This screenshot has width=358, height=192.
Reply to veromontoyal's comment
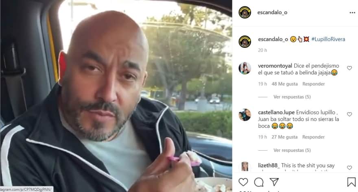[314, 84]
